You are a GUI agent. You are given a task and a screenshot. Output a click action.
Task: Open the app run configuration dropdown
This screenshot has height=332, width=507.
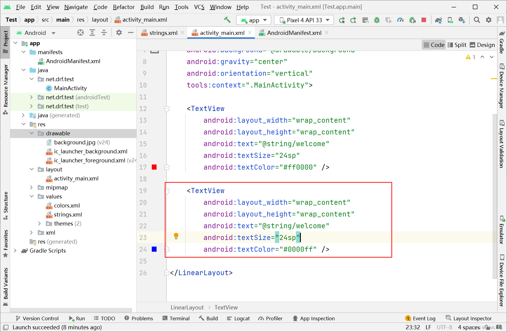254,20
